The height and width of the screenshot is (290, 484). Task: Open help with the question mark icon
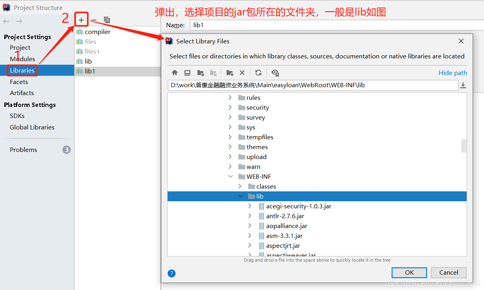tap(172, 273)
